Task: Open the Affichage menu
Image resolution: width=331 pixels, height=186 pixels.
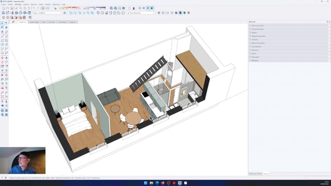Action: 18,4
